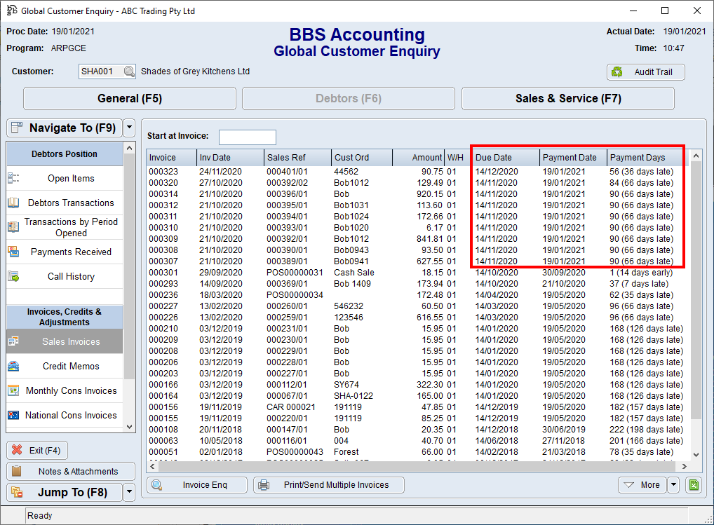Image resolution: width=714 pixels, height=525 pixels.
Task: Open the Credit Memos list
Action: coord(64,366)
